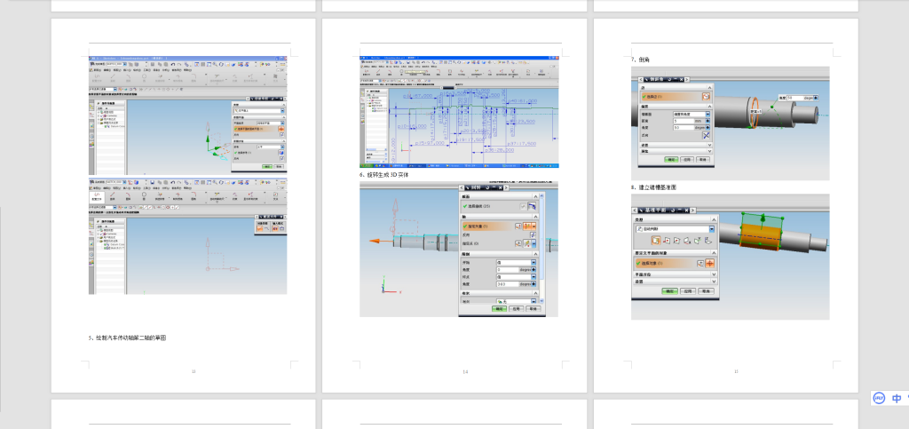The image size is (909, 429).
Task: Open the 横截面 dropdown in chamfer dialog
Action: click(x=707, y=115)
